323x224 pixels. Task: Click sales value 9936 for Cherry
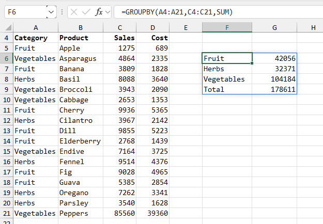tap(120, 110)
